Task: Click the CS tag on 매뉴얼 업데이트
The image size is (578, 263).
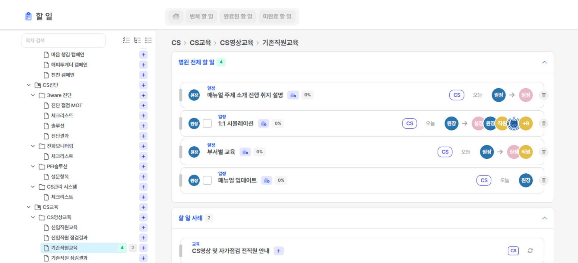Action: [484, 180]
